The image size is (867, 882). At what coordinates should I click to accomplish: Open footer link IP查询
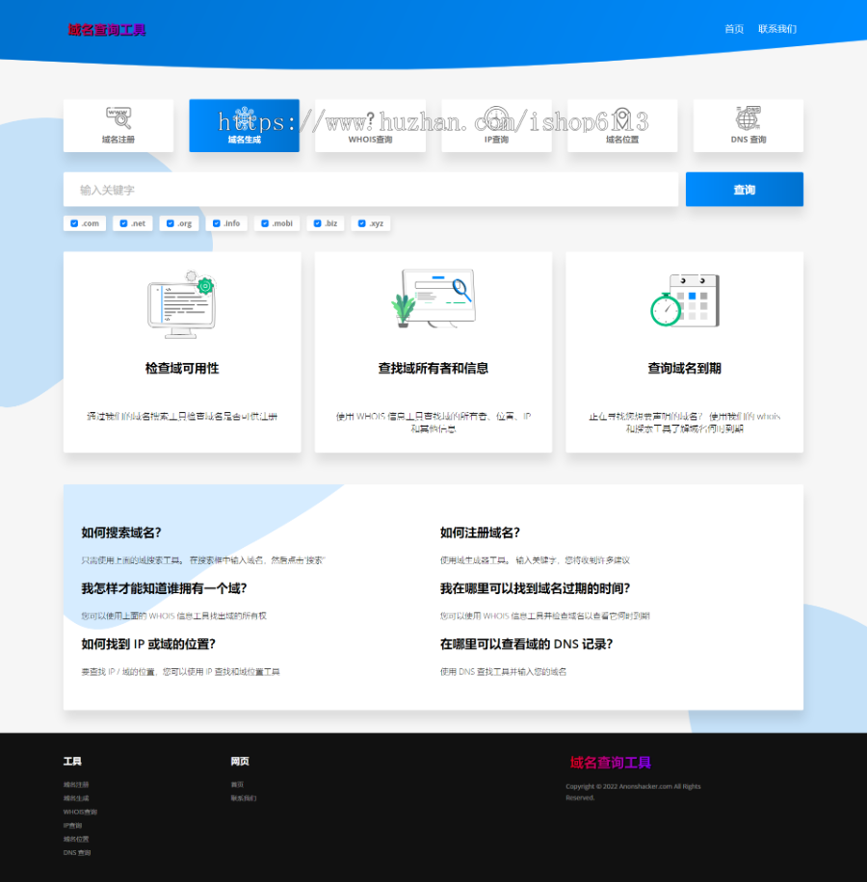click(72, 826)
